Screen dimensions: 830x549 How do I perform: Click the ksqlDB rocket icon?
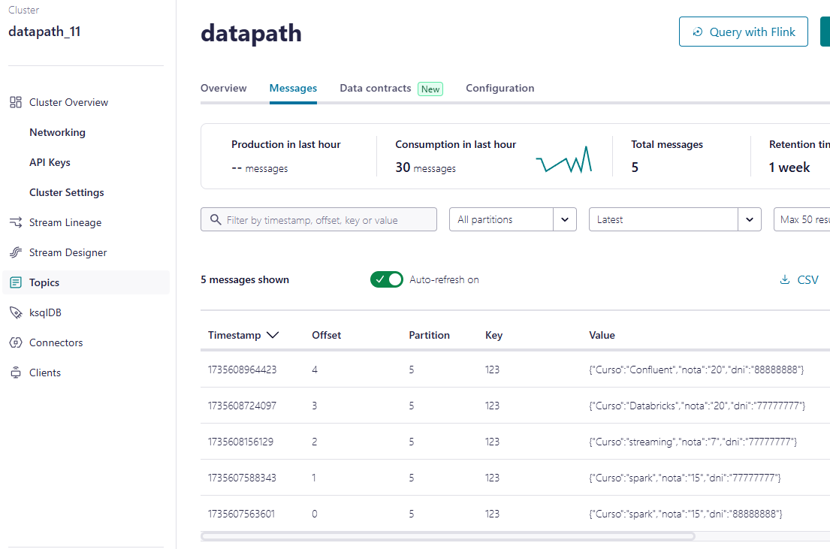pos(16,312)
